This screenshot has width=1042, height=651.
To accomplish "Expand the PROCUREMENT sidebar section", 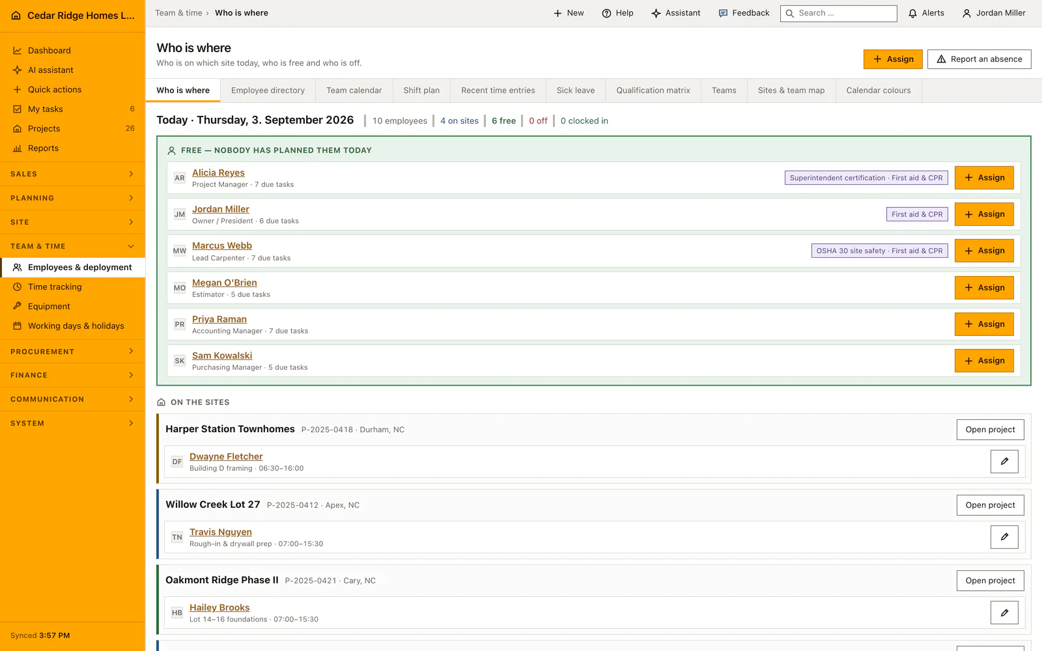I will point(72,352).
